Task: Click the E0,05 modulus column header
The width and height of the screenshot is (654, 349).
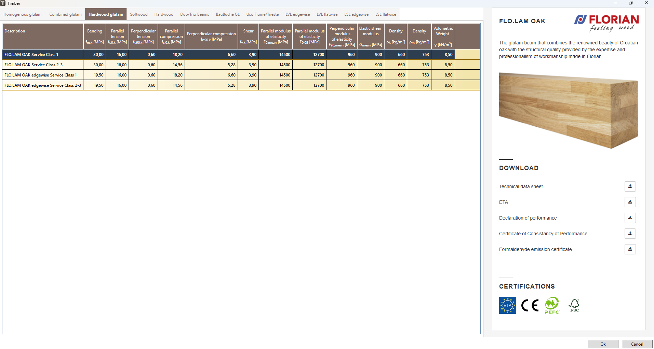Action: pos(309,36)
